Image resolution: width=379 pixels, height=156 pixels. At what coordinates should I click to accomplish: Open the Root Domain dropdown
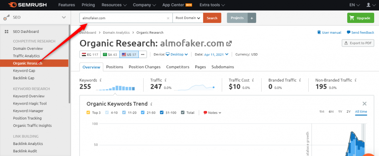[x=188, y=18]
